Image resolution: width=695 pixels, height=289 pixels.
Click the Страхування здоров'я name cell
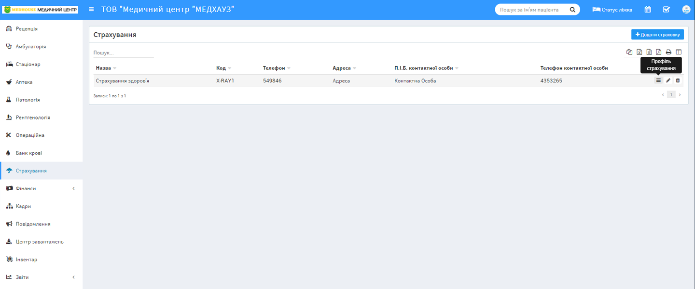coord(123,81)
